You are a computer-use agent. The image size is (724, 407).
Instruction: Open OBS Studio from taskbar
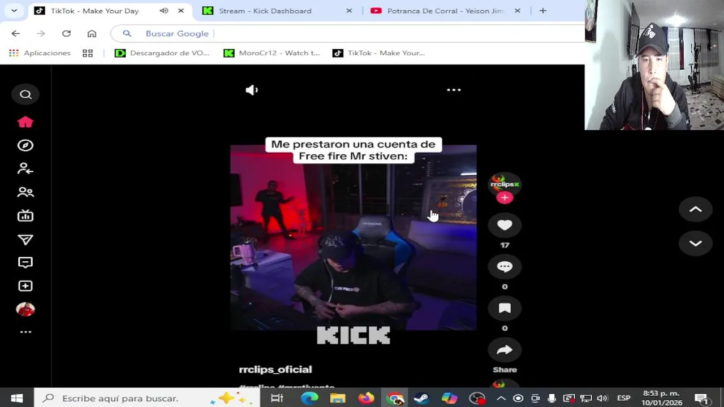477,399
